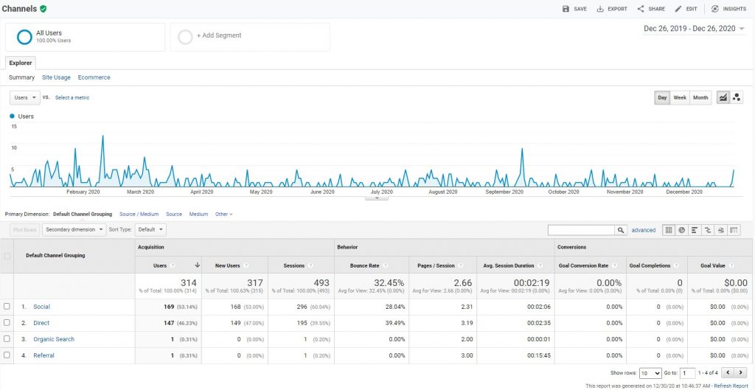
Task: Switch chart to line chart view icon
Action: pos(723,97)
